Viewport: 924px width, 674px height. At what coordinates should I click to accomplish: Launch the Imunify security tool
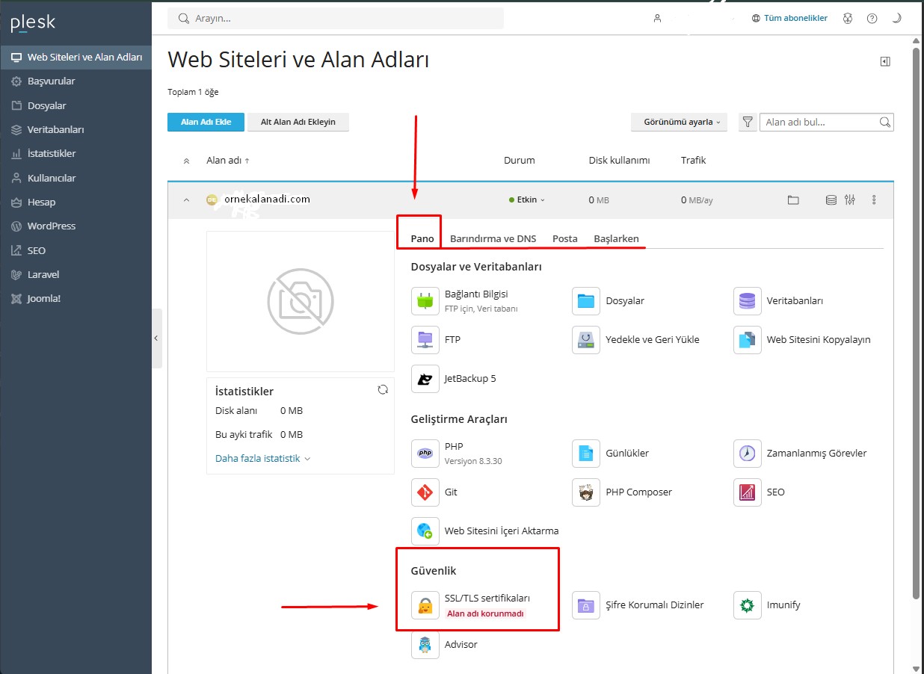click(x=747, y=605)
